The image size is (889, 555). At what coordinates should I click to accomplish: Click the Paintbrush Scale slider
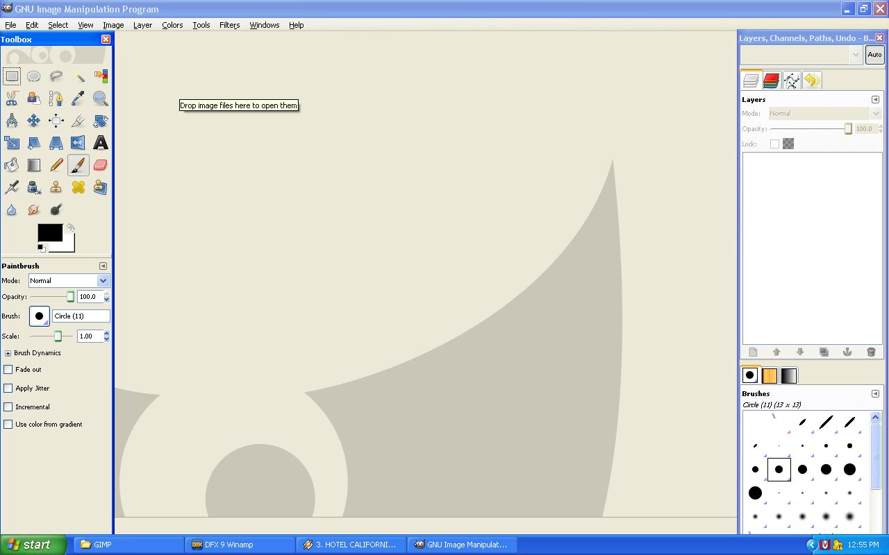click(52, 336)
